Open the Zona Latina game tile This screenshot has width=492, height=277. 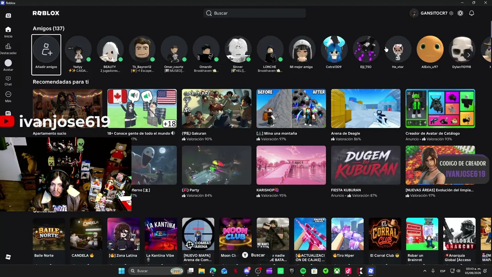tap(123, 234)
